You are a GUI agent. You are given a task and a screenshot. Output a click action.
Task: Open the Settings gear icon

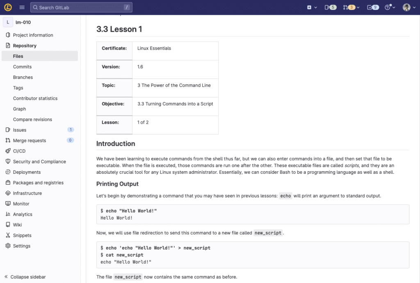tap(8, 246)
